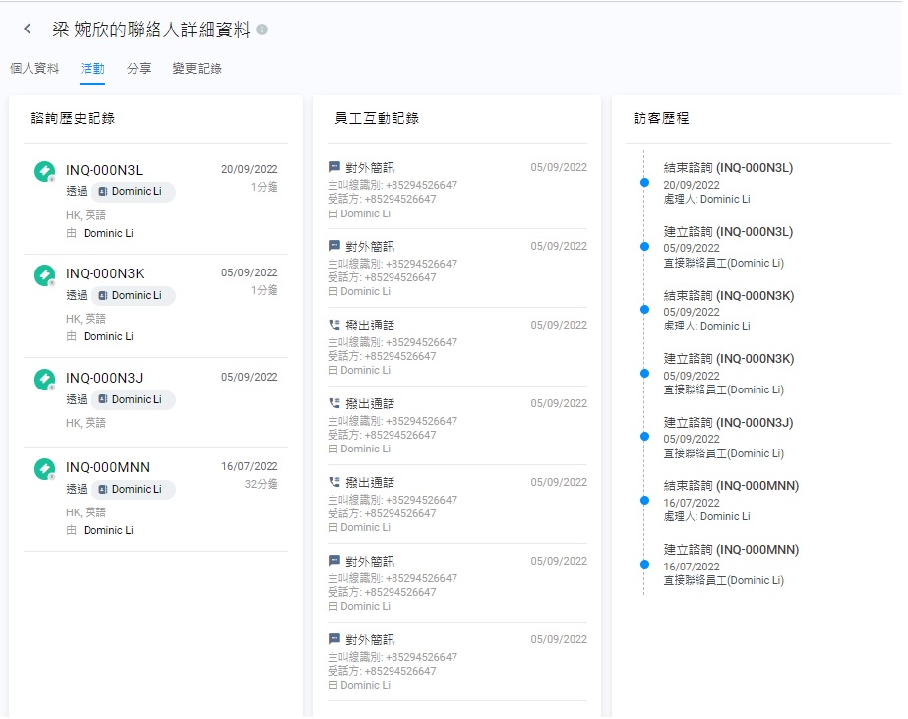Select the 變更記錄 tab

[x=197, y=69]
